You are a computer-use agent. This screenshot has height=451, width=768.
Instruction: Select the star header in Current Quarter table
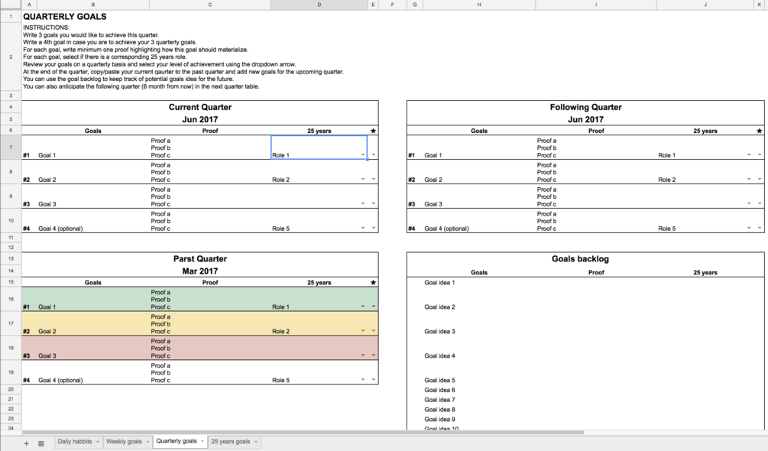click(x=373, y=131)
